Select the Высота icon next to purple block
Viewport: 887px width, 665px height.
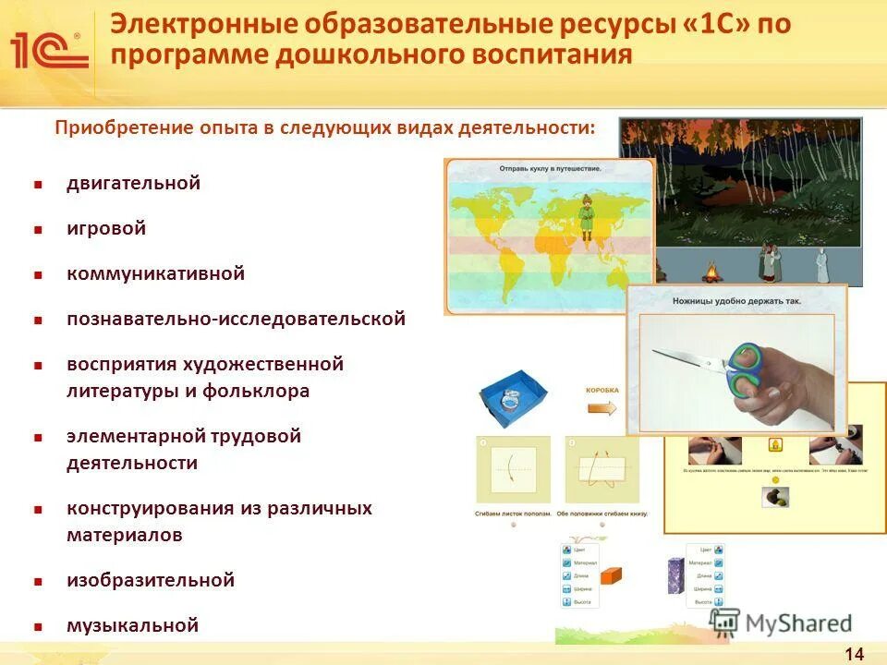(718, 600)
